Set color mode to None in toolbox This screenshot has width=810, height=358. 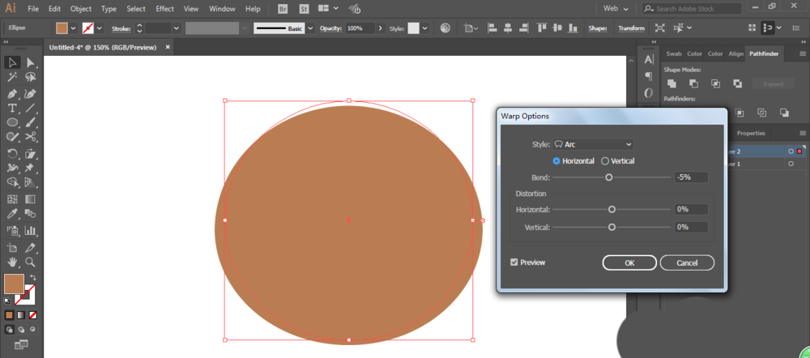32,315
